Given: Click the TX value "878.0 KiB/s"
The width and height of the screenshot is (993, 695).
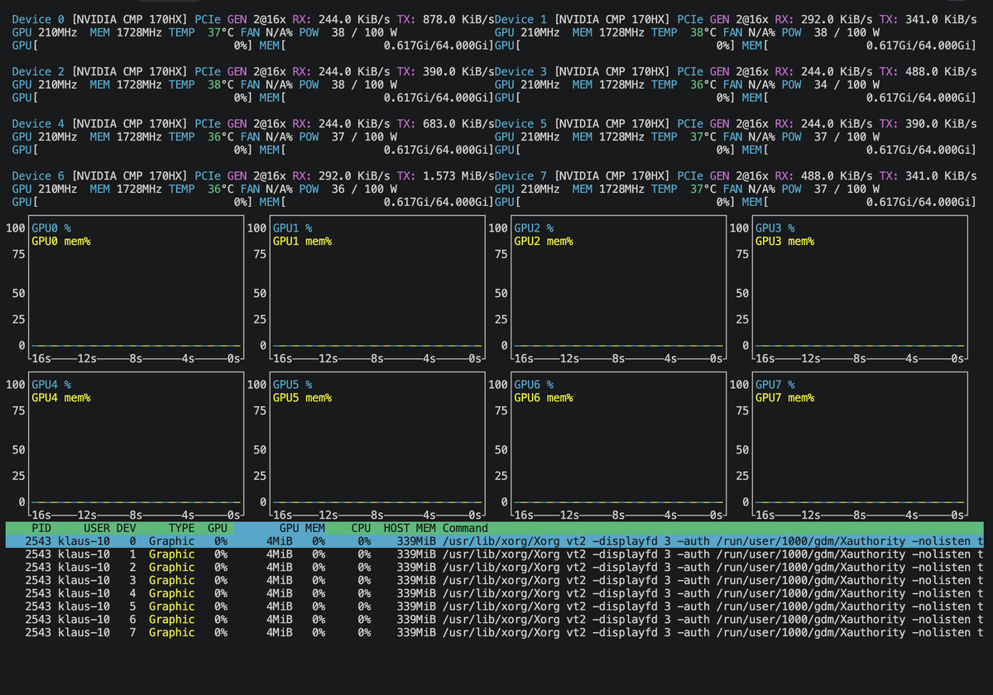Looking at the screenshot, I should point(458,20).
